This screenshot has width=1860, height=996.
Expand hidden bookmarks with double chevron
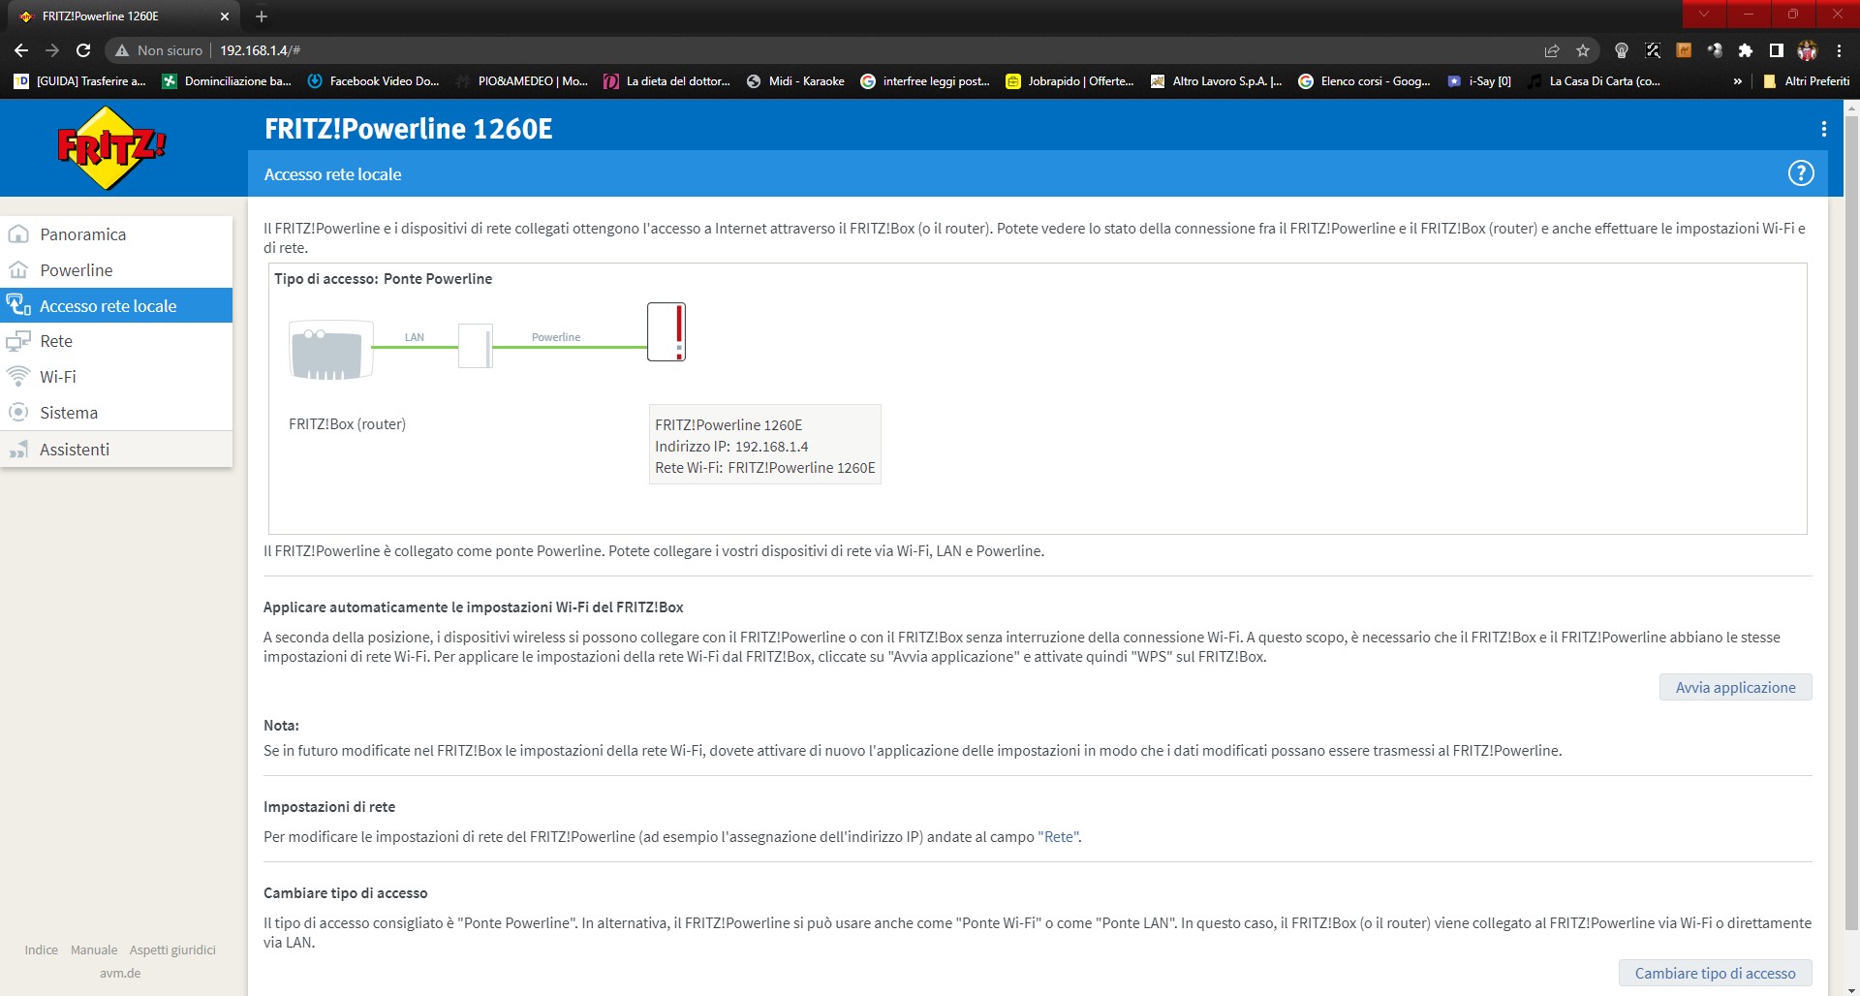[x=1737, y=81]
